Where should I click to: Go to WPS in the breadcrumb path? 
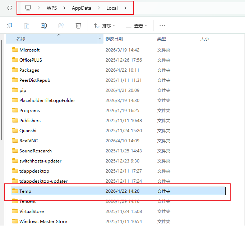point(52,8)
